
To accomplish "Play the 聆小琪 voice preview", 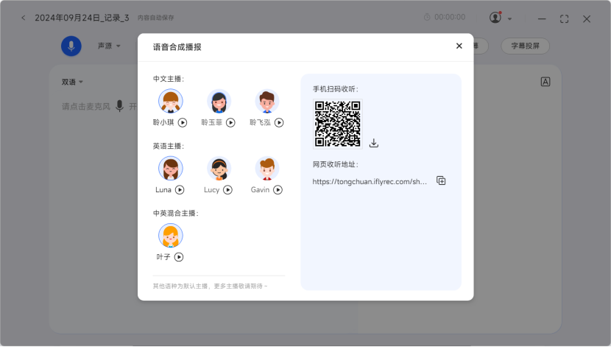I will [183, 123].
